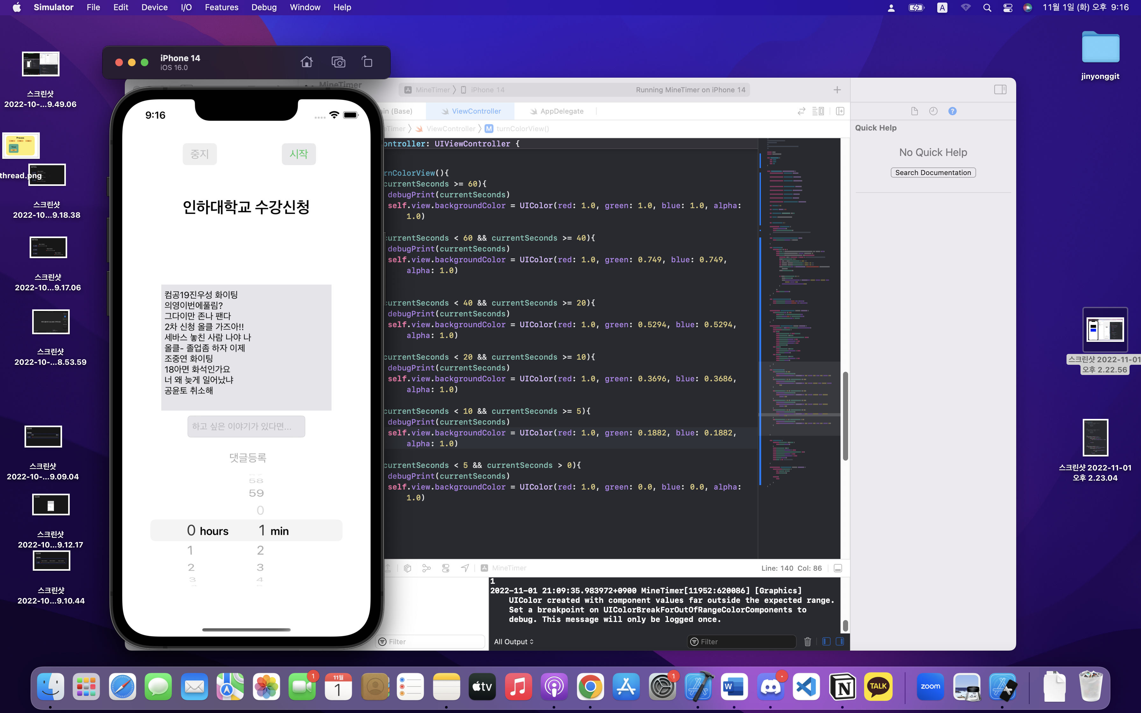Viewport: 1141px width, 713px height.
Task: Launch KakaoTalk from the Dock
Action: pyautogui.click(x=878, y=687)
